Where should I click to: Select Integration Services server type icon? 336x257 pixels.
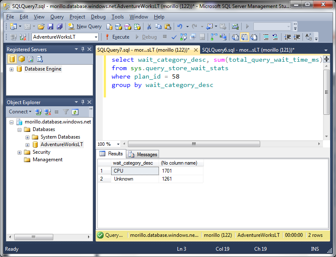(40, 59)
